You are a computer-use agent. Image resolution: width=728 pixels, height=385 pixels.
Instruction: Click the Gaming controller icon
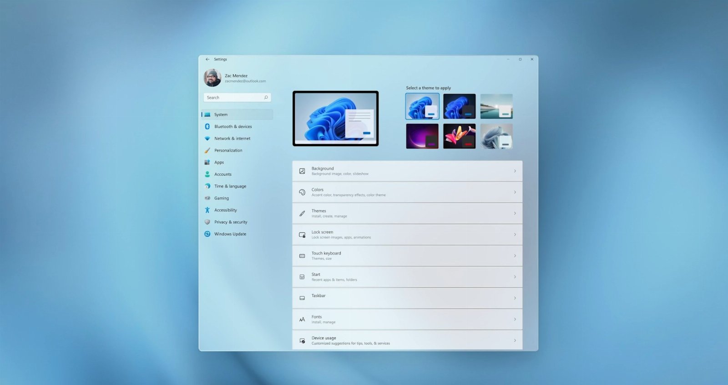(207, 198)
